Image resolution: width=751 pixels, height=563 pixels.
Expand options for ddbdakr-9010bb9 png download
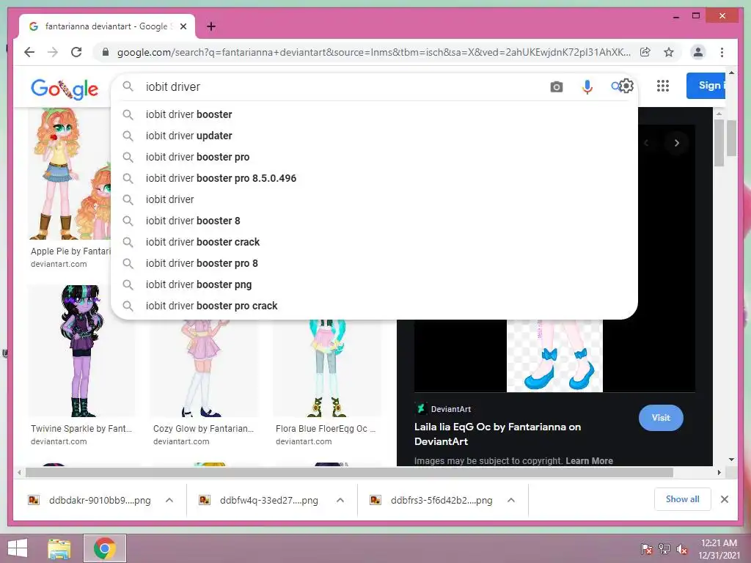[169, 500]
